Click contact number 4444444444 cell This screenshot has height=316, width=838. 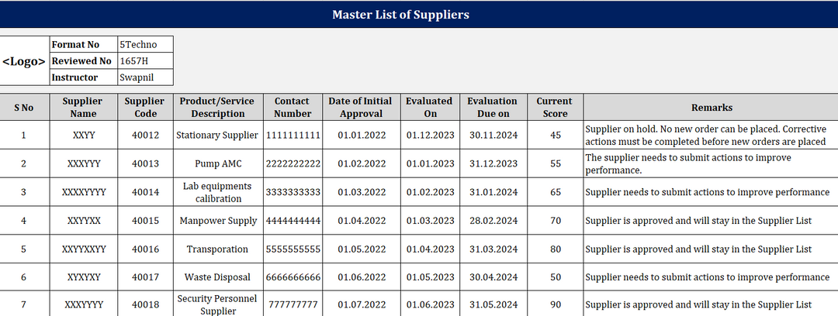tap(292, 221)
